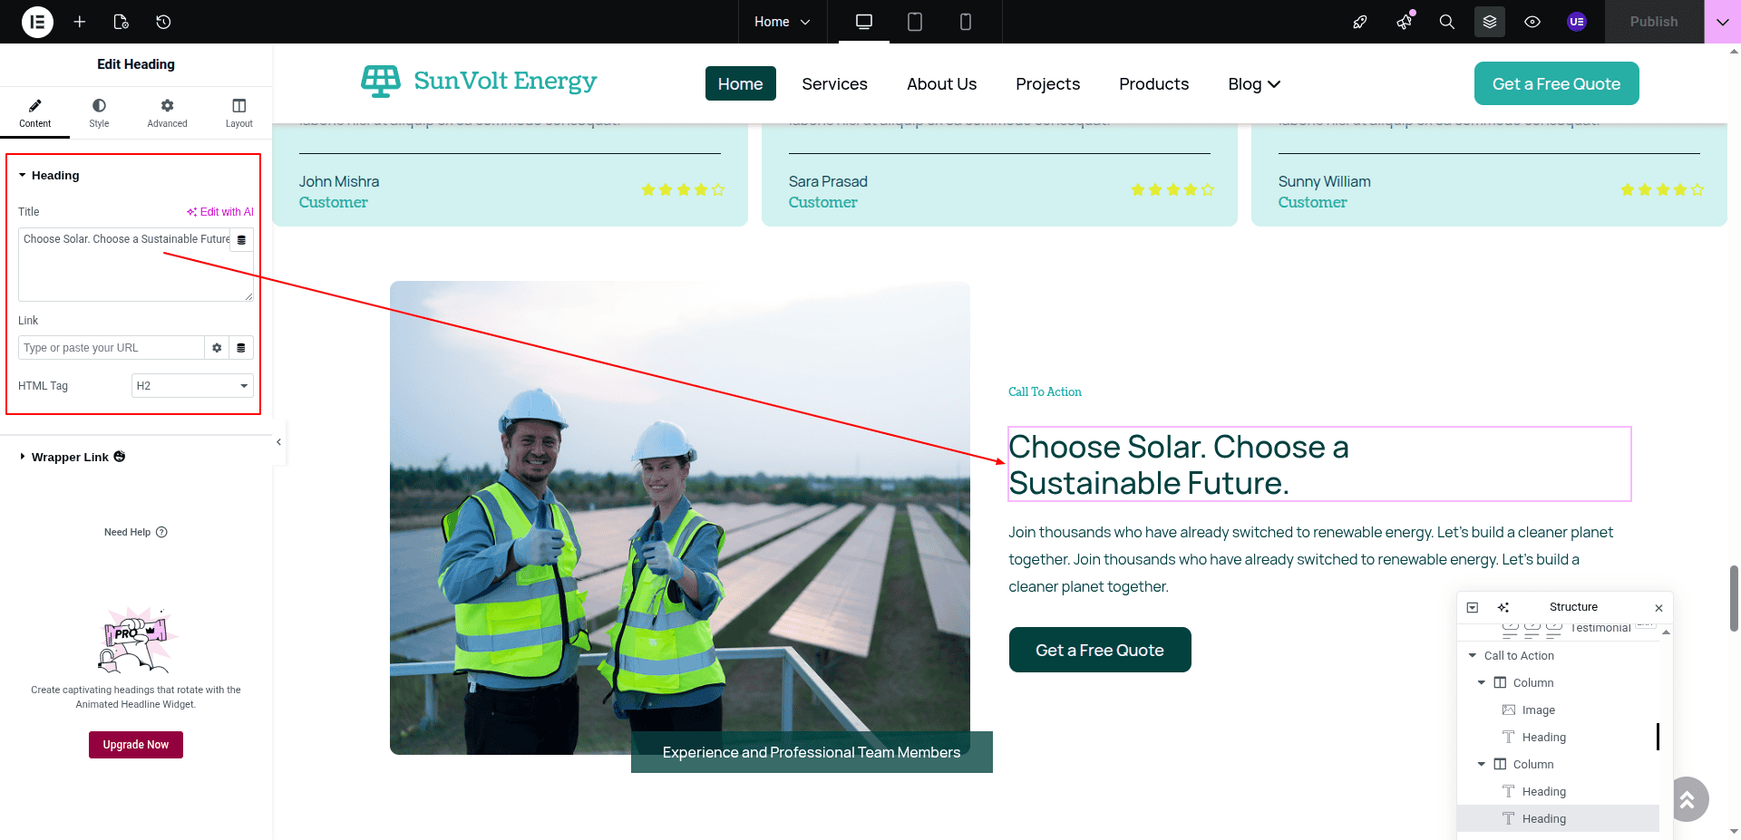Click the Type or paste URL field
Image resolution: width=1741 pixels, height=840 pixels.
(x=111, y=348)
